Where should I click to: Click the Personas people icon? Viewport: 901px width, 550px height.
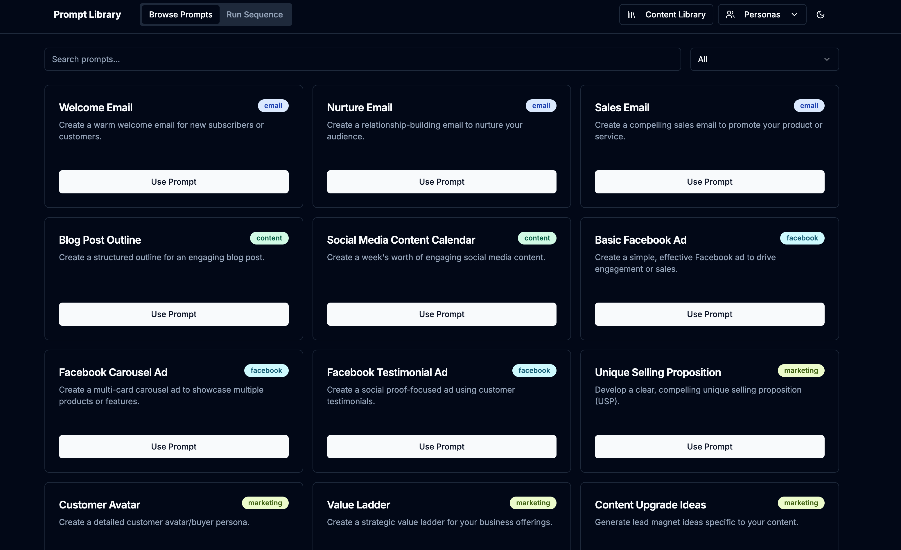pos(730,15)
